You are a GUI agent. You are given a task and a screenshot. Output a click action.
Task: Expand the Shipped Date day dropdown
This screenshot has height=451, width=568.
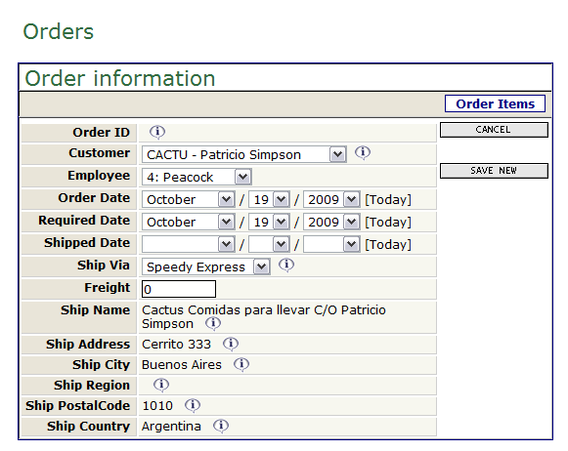coord(269,244)
